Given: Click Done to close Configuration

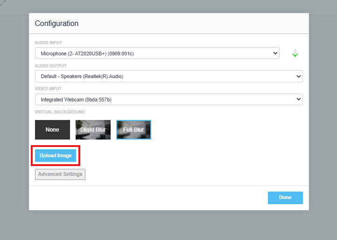Looking at the screenshot, I should click(285, 198).
